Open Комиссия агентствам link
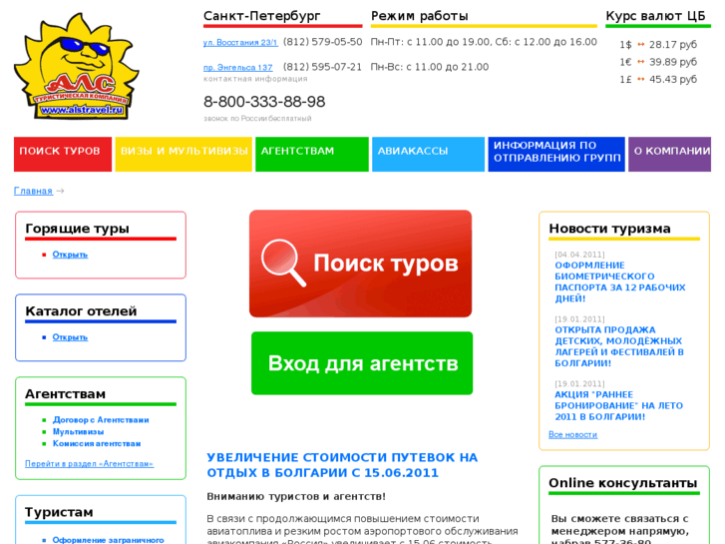Viewport: 725px width, 544px height. (x=96, y=443)
